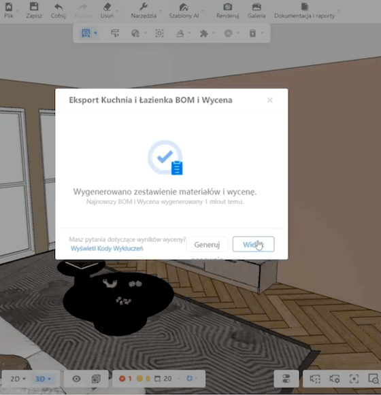The height and width of the screenshot is (395, 381).
Task: Click the Generuj button
Action: [207, 244]
